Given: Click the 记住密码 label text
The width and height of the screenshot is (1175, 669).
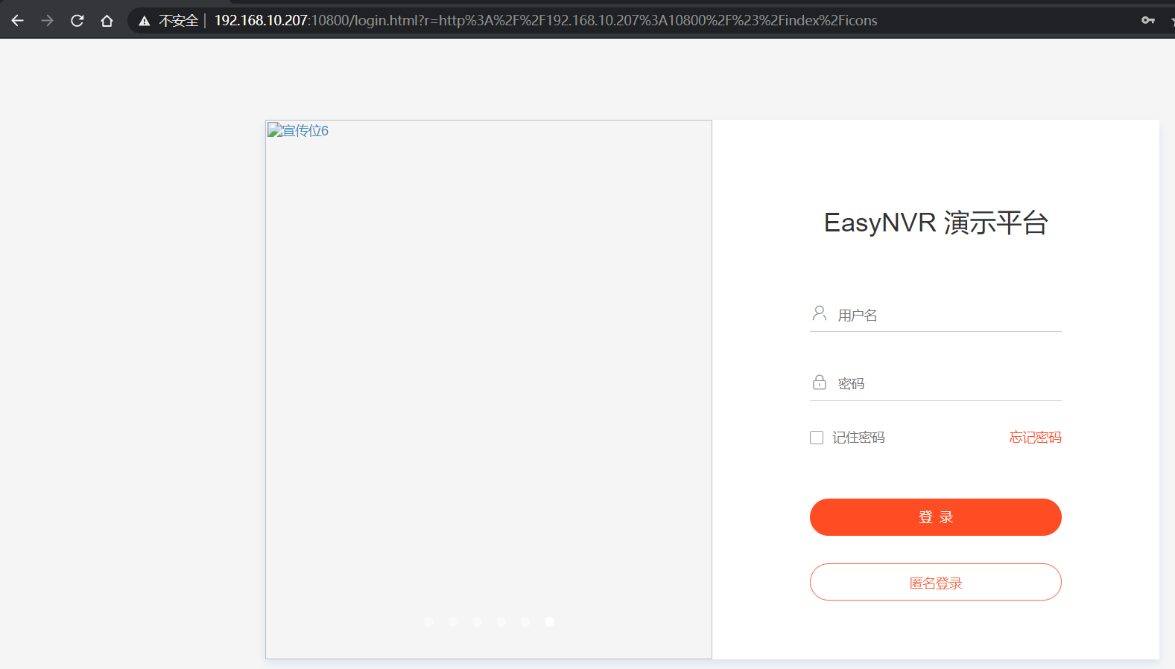Looking at the screenshot, I should pyautogui.click(x=858, y=438).
